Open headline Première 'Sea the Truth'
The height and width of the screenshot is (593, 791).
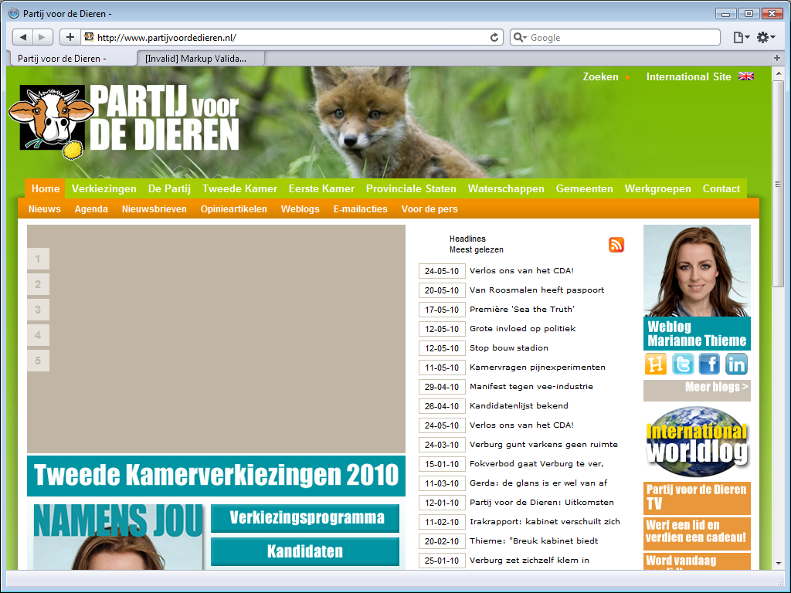[x=521, y=309]
